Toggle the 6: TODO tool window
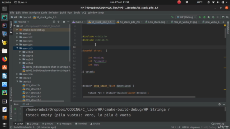This screenshot has width=230, height=129. click(47, 124)
